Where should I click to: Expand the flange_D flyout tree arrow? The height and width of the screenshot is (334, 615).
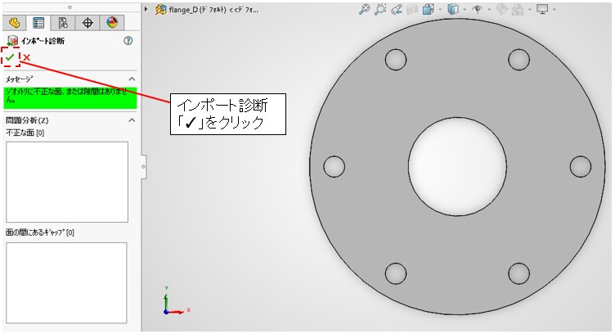[146, 9]
